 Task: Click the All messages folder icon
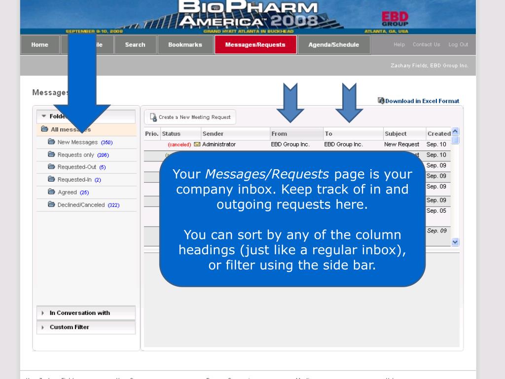coord(44,129)
